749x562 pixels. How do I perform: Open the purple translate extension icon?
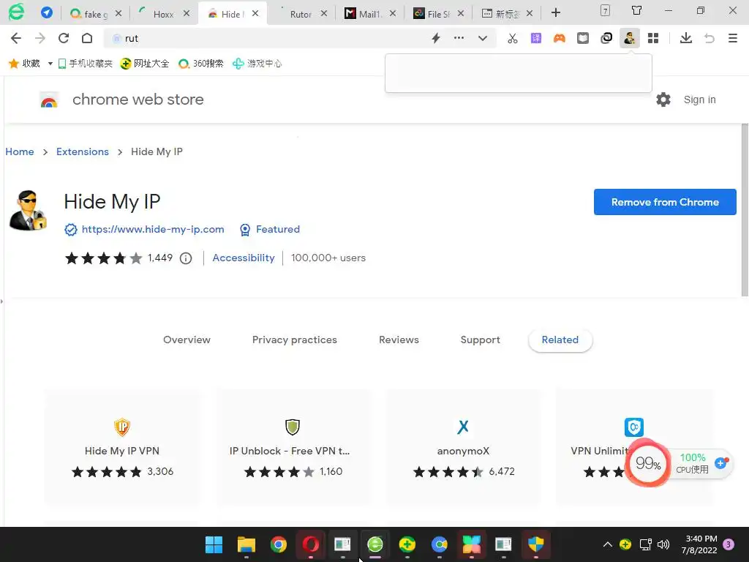click(x=536, y=38)
